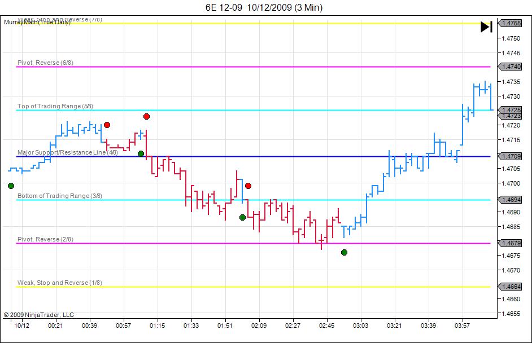Select the Weak, Stop and Reverse (1/8) label

[x=60, y=283]
